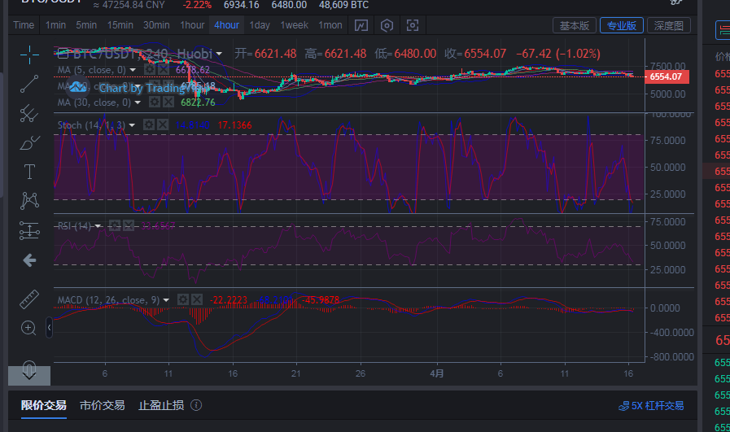Viewport: 730px width, 432px height.
Task: Open settings gear for MACD indicator
Action: [183, 299]
